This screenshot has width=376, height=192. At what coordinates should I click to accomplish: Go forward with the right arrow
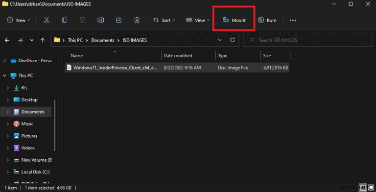pyautogui.click(x=20, y=40)
